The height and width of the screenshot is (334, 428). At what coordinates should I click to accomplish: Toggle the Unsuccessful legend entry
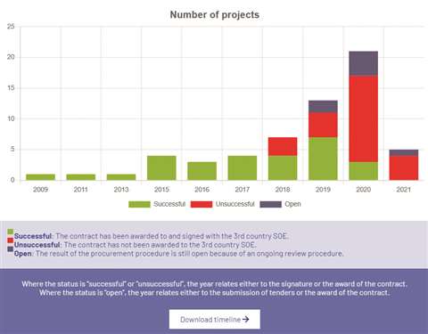[x=223, y=204]
